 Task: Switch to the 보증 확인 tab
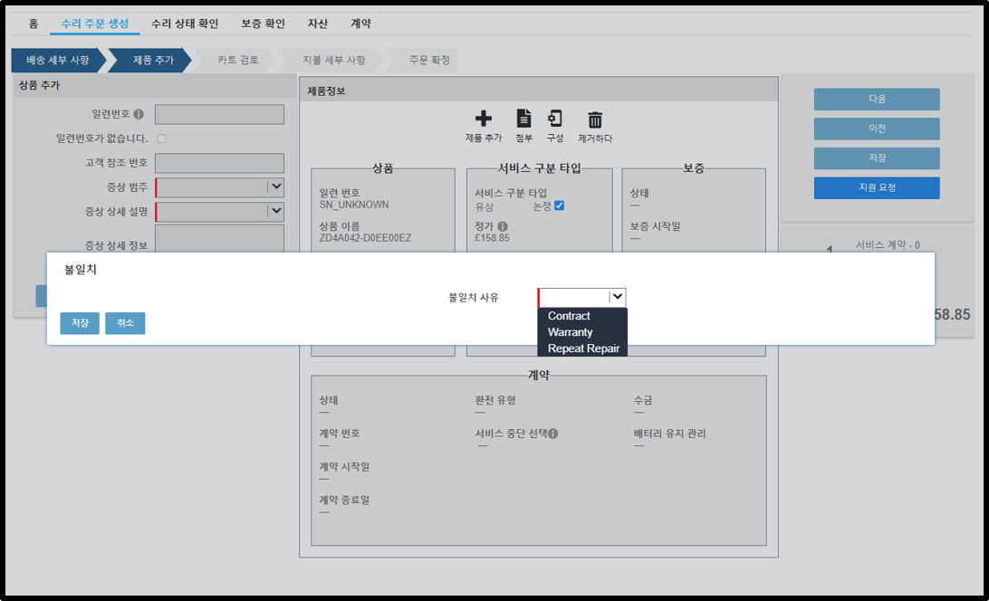pyautogui.click(x=263, y=24)
